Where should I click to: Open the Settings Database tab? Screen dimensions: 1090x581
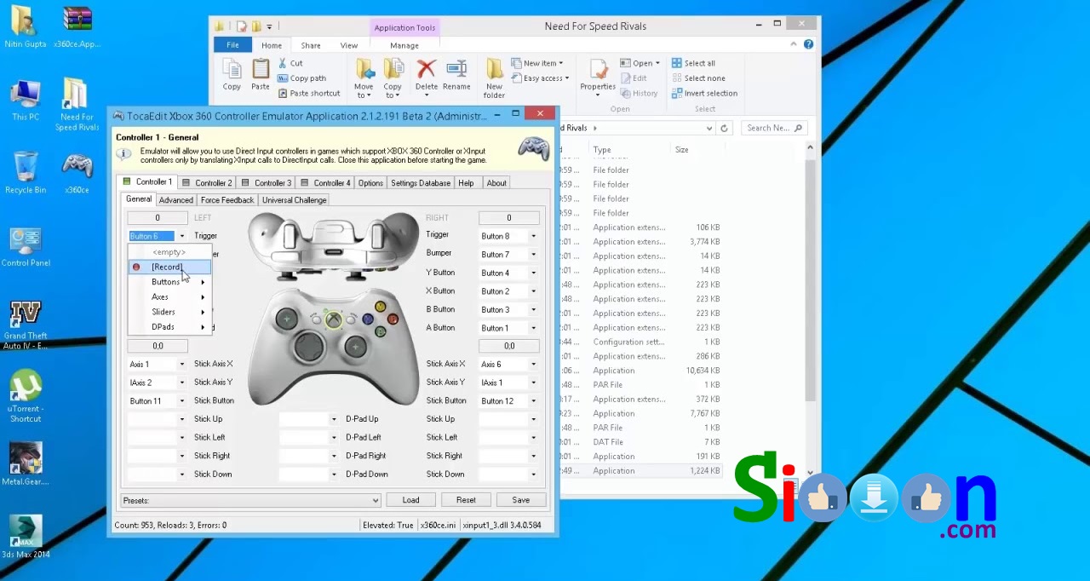point(421,182)
